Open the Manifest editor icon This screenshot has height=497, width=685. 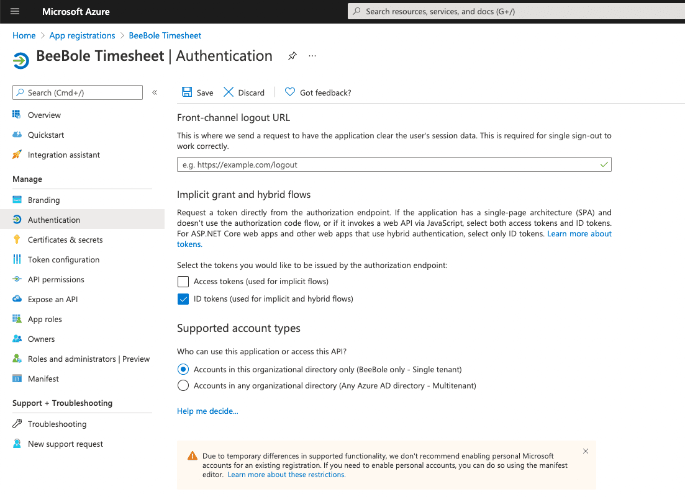(x=17, y=378)
